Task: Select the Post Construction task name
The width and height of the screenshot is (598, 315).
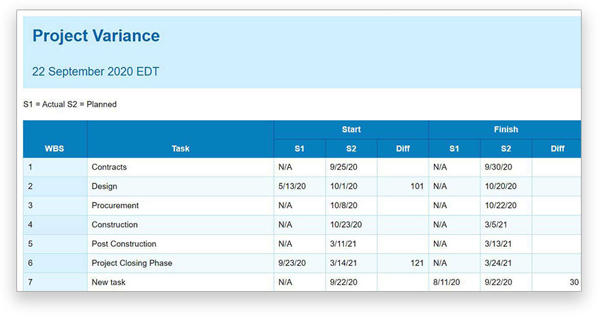Action: point(124,243)
